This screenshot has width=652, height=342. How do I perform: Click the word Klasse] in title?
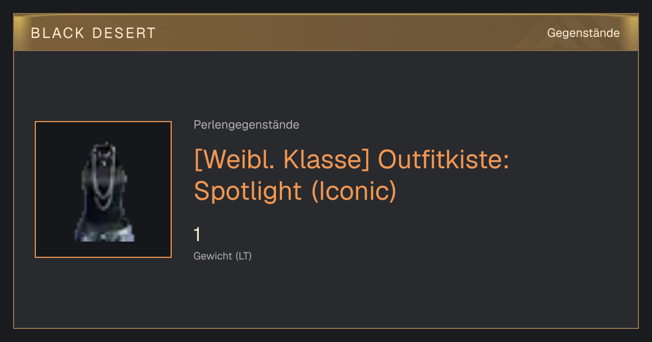[328, 160]
